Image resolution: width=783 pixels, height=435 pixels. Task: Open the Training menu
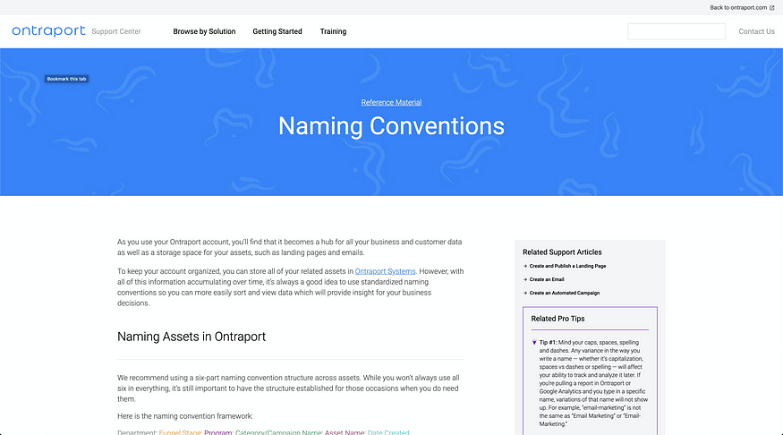point(333,31)
